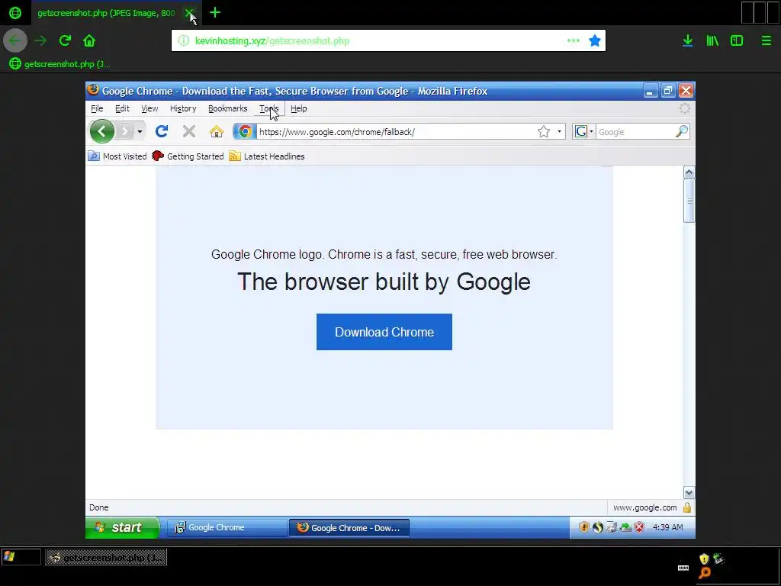Viewport: 781px width, 586px height.
Task: Click the inner Firefox blue reload icon
Action: tap(162, 131)
